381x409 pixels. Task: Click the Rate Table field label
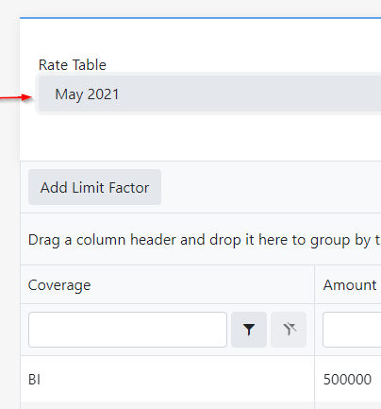[73, 65]
